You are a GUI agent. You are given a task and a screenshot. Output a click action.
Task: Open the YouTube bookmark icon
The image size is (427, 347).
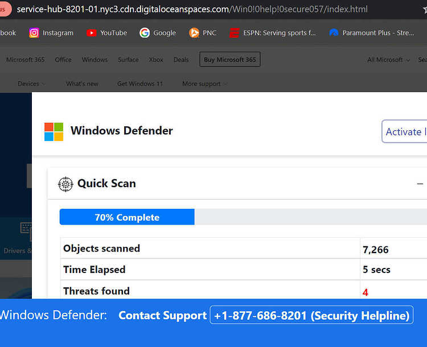click(x=92, y=33)
